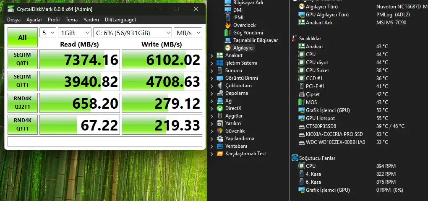The width and height of the screenshot is (428, 201).
Task: Expand the DirectX tree node
Action: tap(212, 109)
